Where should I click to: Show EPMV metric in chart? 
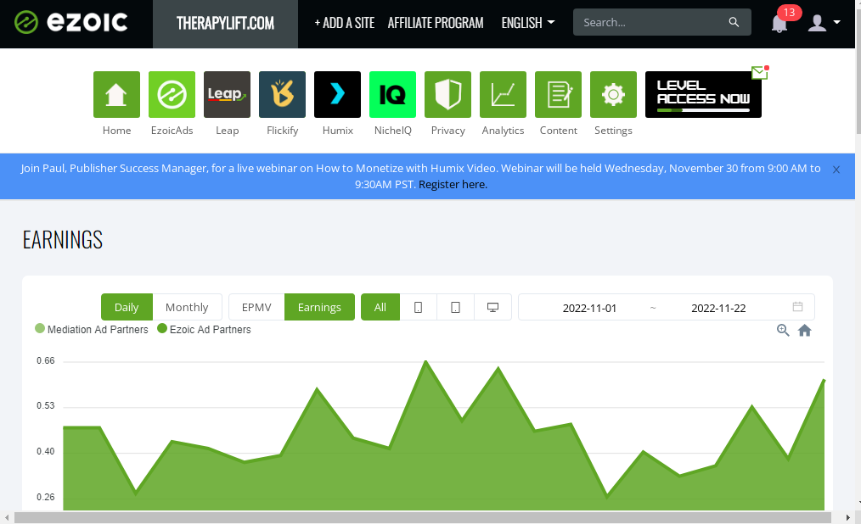256,307
